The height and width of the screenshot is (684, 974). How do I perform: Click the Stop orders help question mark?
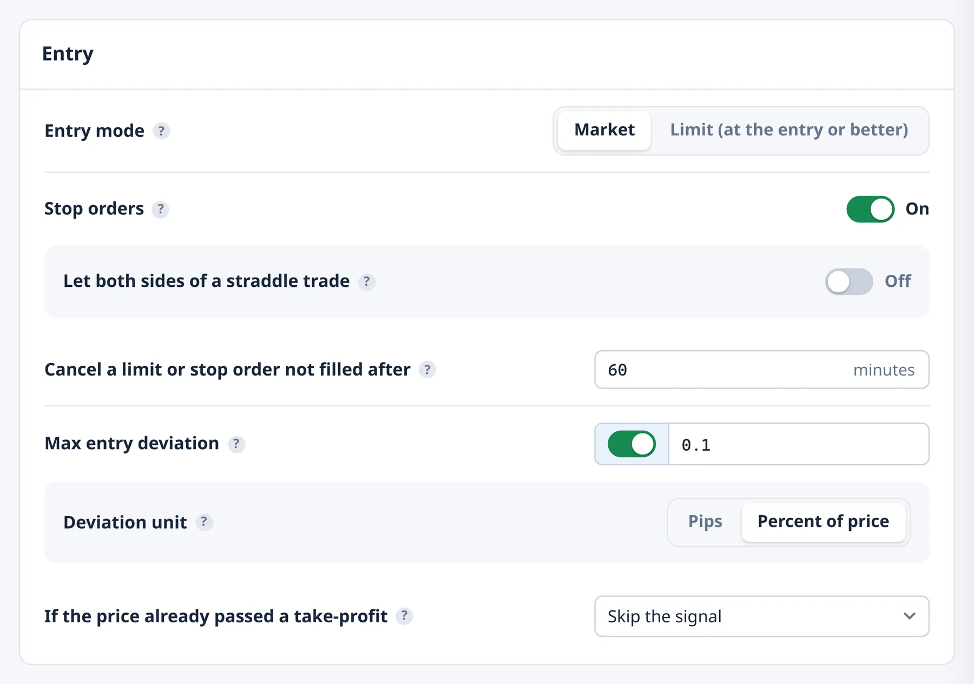(160, 209)
